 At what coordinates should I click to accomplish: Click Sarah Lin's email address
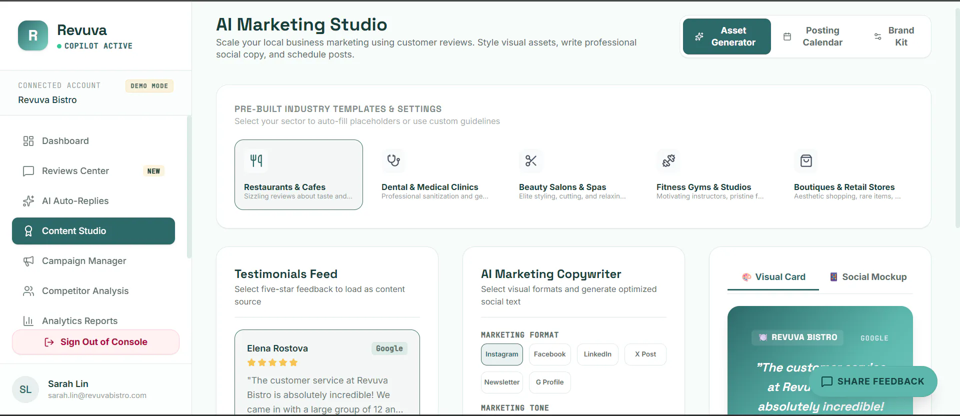click(97, 395)
